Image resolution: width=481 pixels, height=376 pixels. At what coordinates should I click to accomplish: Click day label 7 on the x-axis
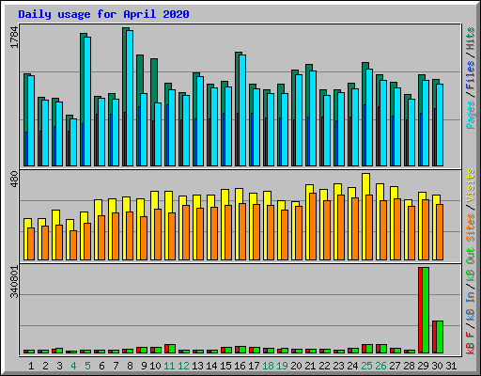click(116, 366)
